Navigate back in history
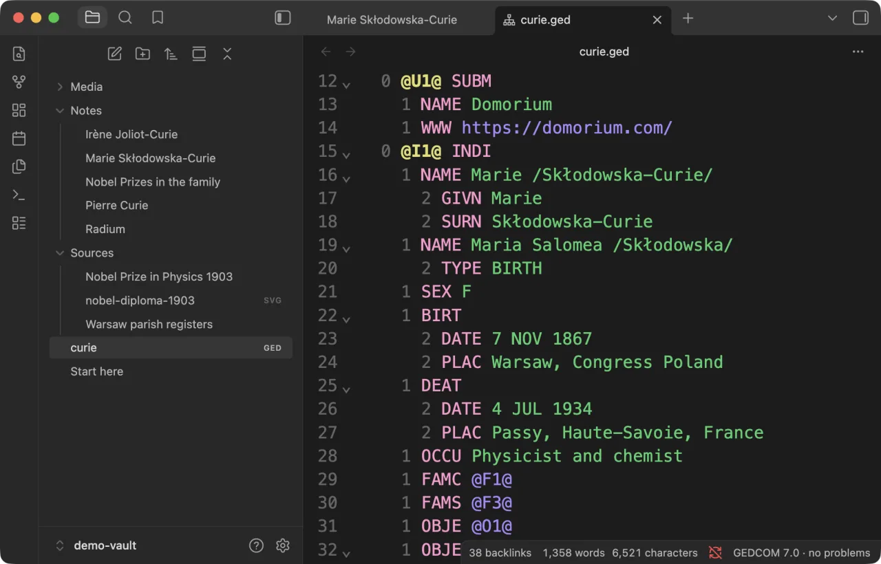Screen dimensions: 881x564 coord(326,52)
